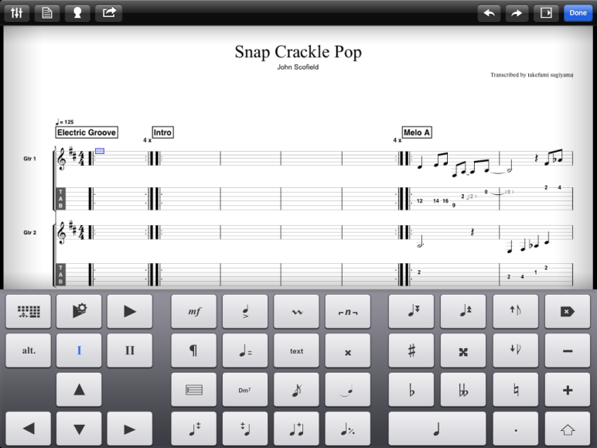
Task: Insert tuplet bracket n key
Action: click(x=348, y=311)
